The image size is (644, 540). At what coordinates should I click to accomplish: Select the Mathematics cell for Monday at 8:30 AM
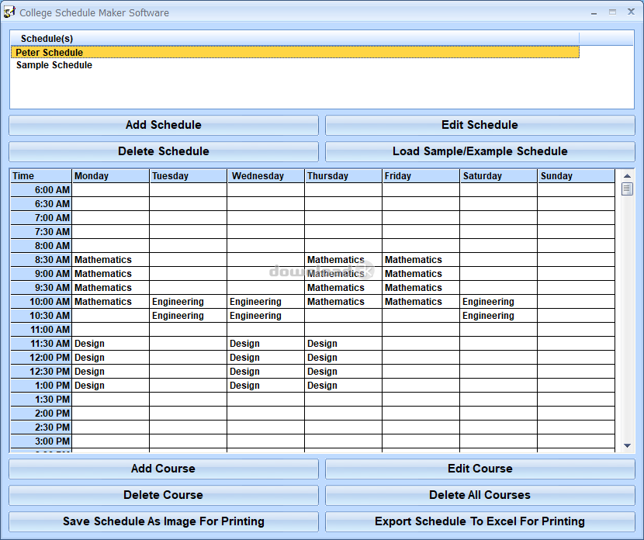tap(111, 260)
